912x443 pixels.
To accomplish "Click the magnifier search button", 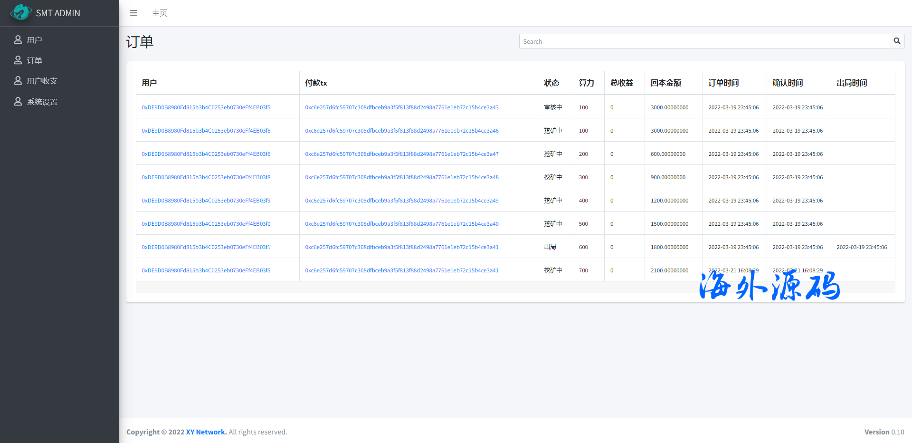I will (x=897, y=41).
